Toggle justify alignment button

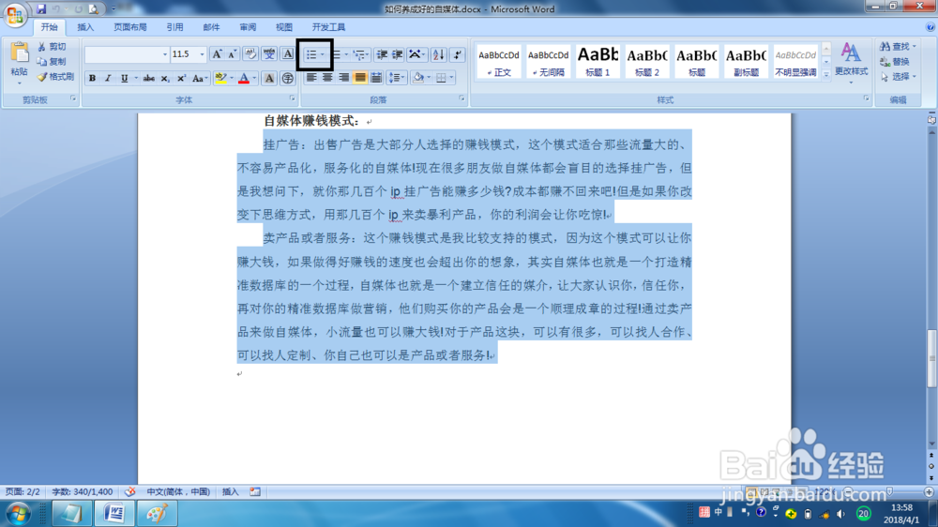pos(360,77)
